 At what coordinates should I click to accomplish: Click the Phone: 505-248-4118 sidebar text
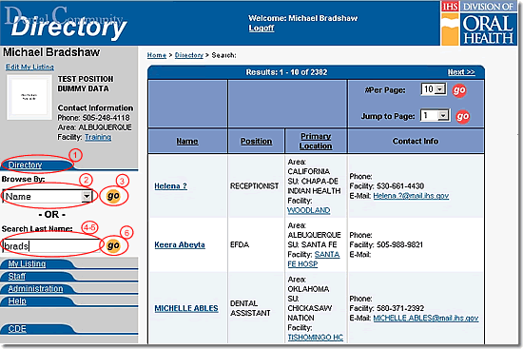(93, 118)
